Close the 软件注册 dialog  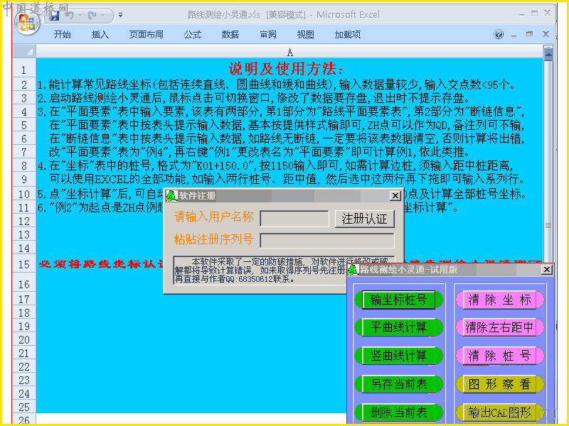point(395,196)
